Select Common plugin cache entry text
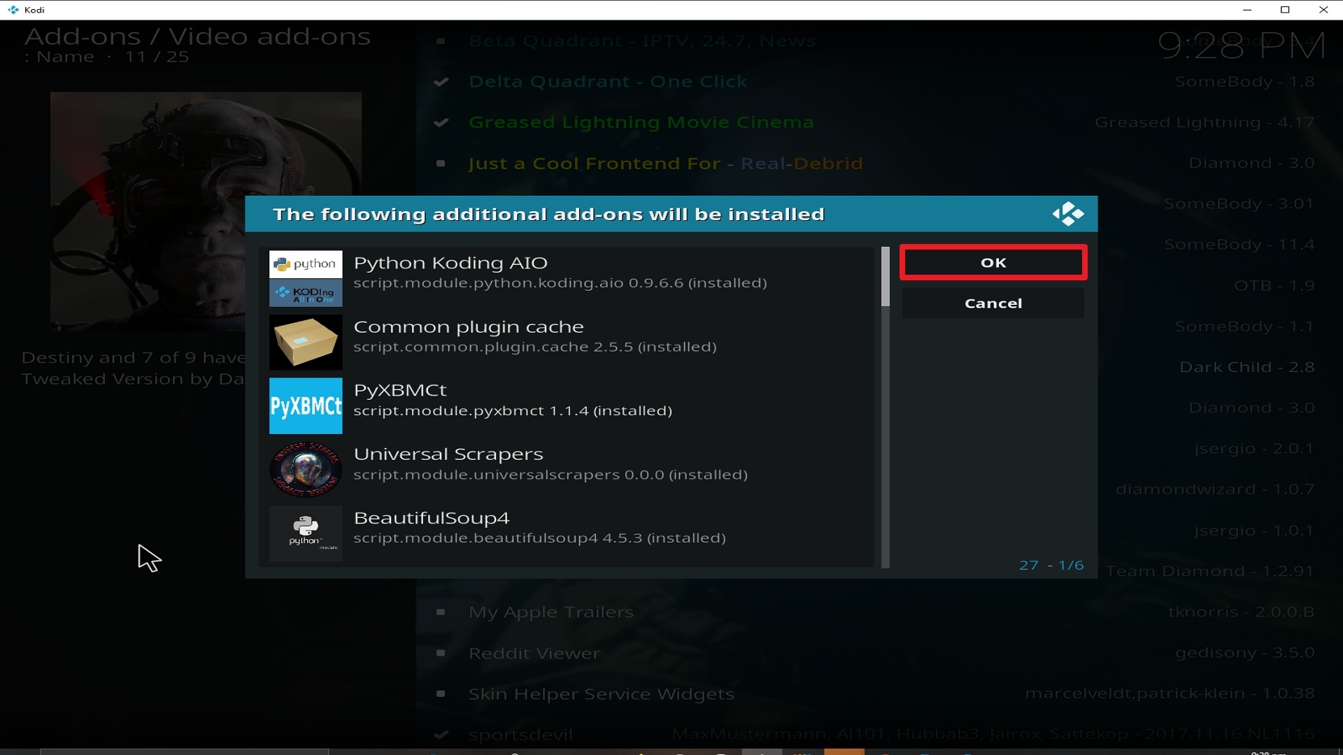Viewport: 1343px width, 755px height. (469, 326)
